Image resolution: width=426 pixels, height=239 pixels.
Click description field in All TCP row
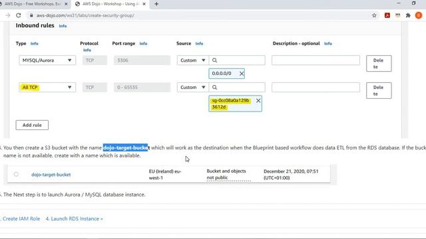(316, 87)
